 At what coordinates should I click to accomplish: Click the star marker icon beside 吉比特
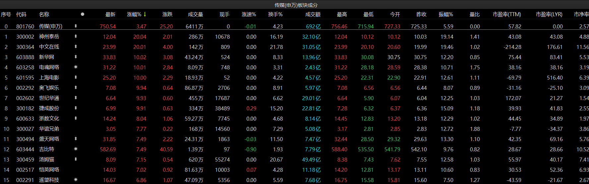[x=76, y=149]
